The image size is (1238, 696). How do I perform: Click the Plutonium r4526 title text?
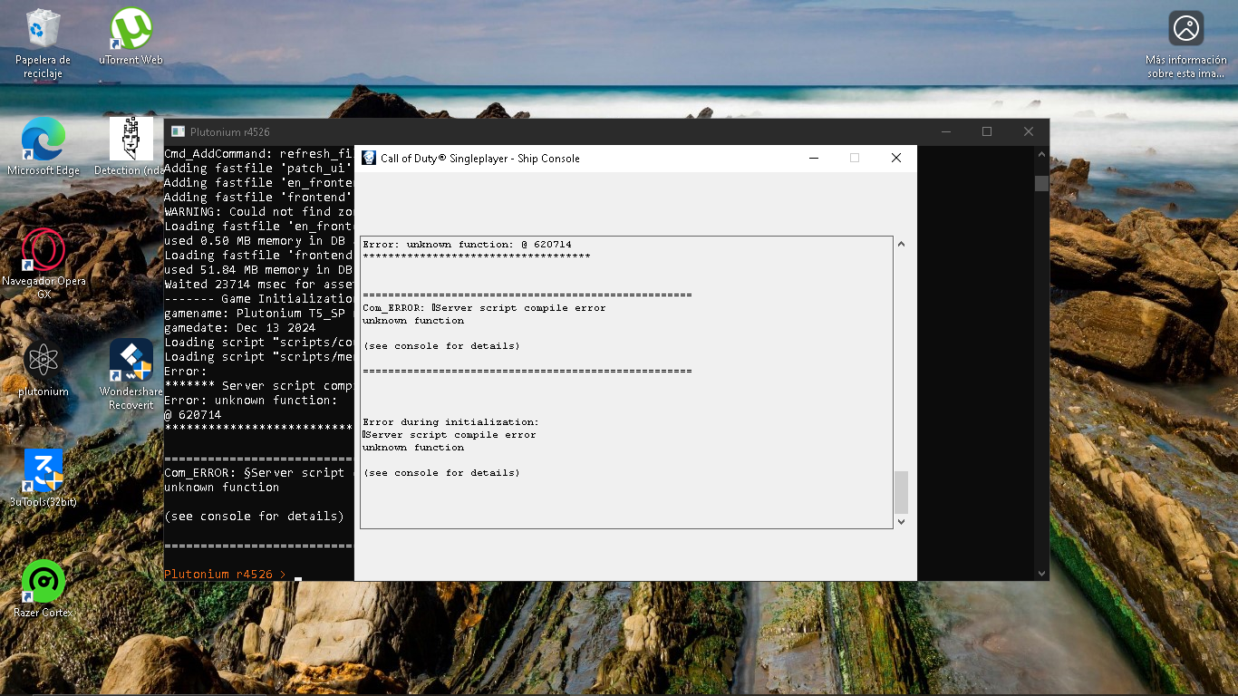point(230,132)
